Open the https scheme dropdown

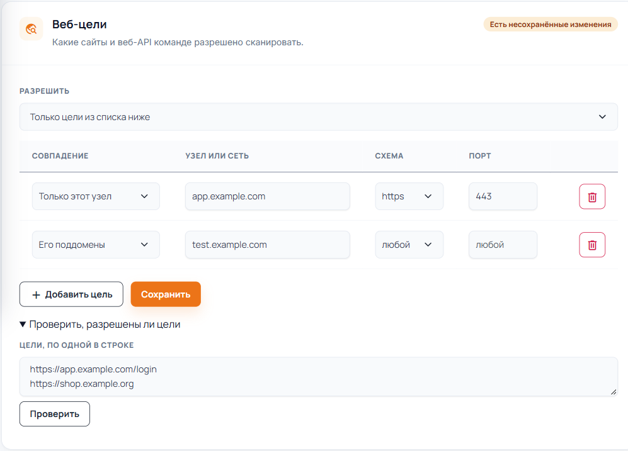tap(409, 196)
